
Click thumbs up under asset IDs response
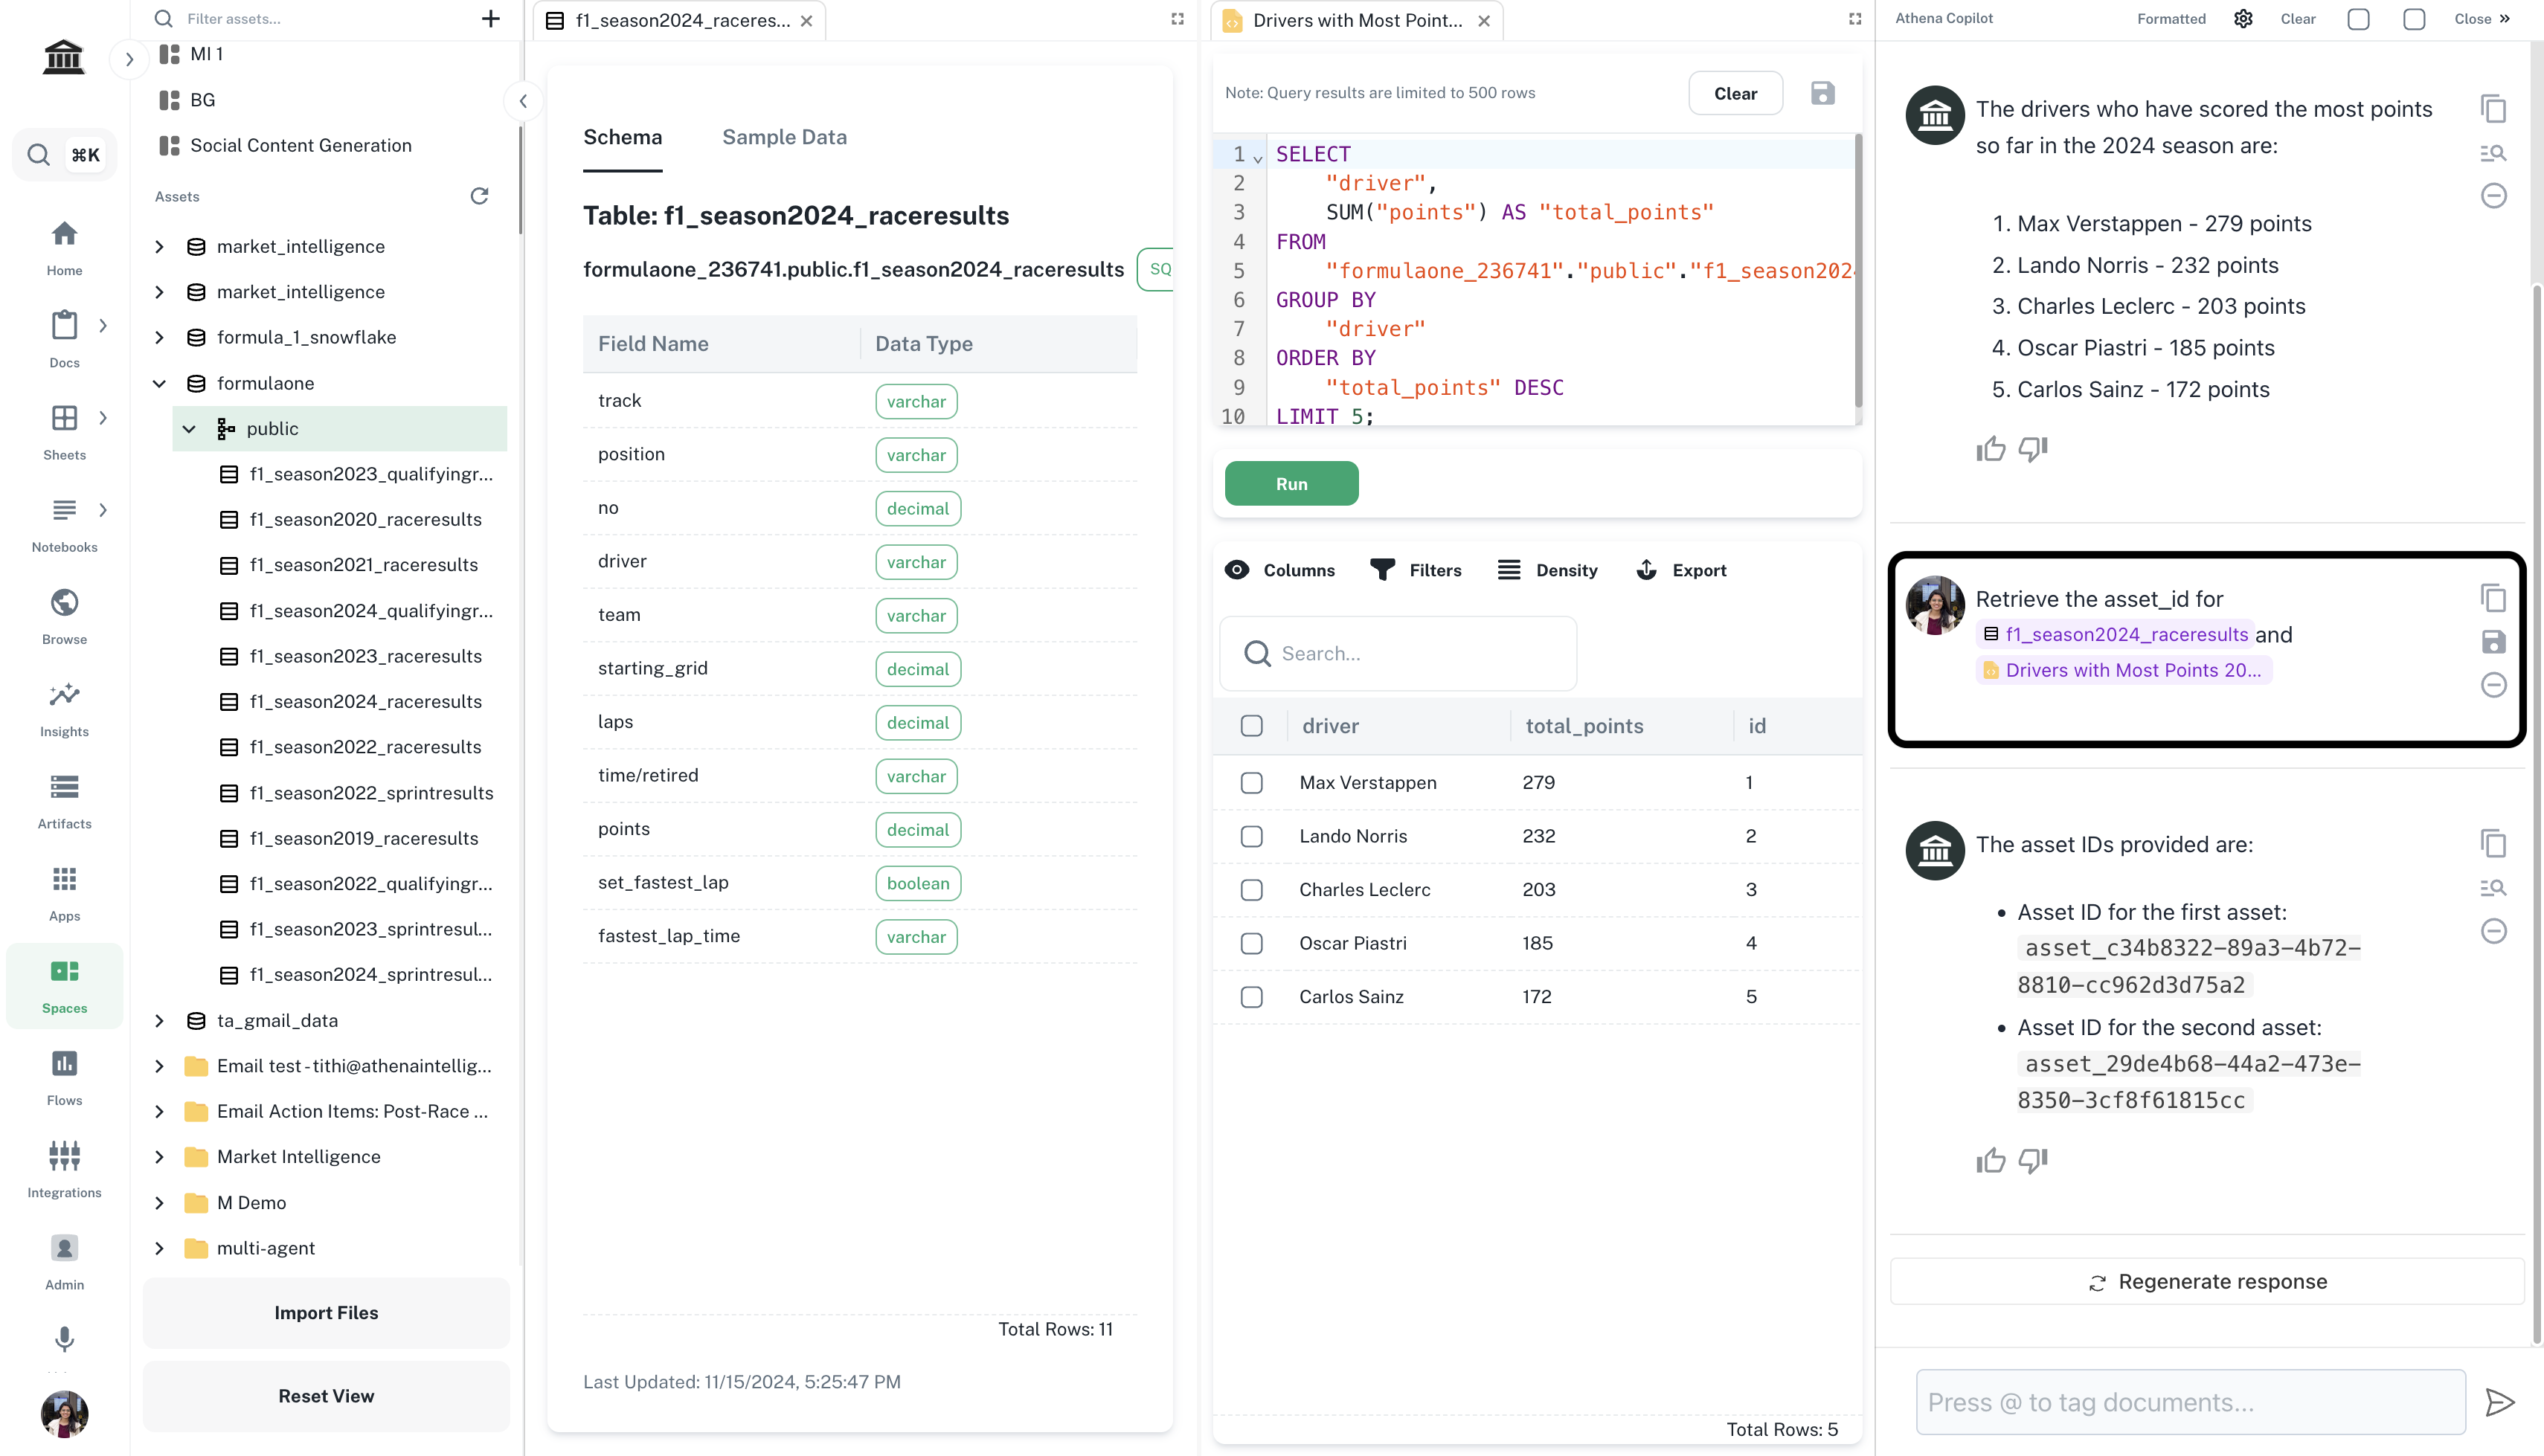(1990, 1160)
